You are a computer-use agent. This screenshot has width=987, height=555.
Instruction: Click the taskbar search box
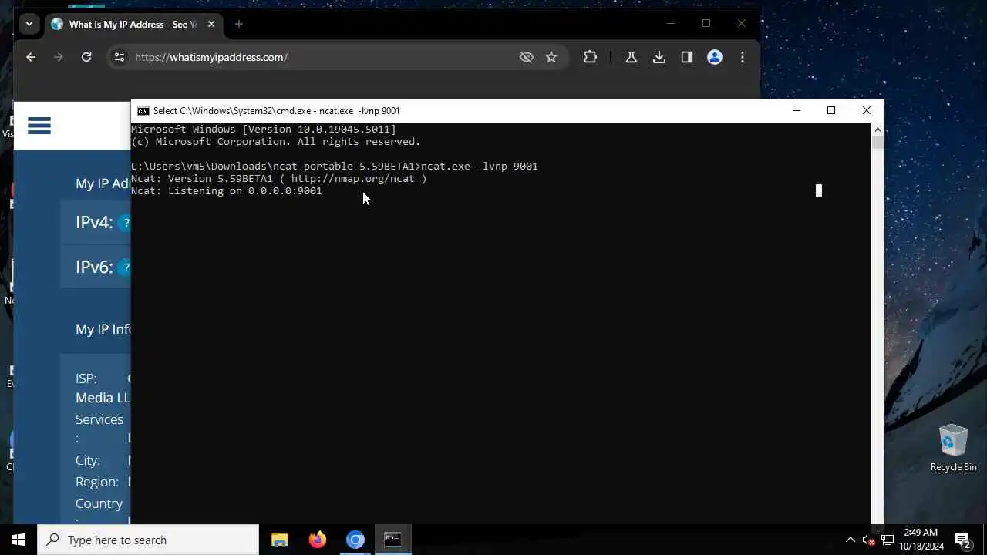148,540
